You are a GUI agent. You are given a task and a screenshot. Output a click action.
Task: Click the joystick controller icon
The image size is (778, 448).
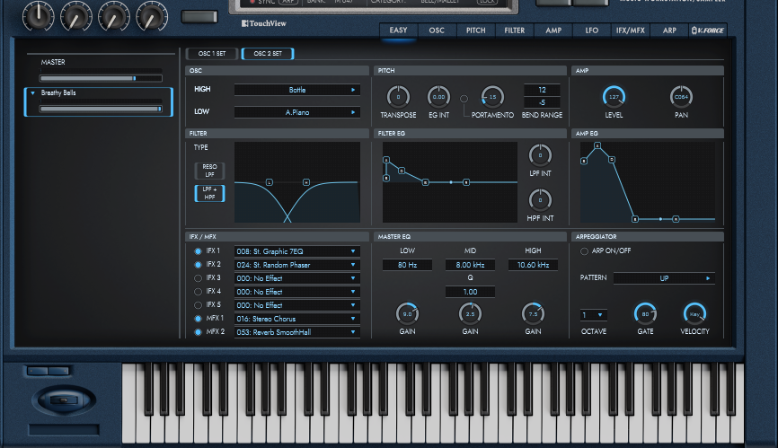click(x=64, y=400)
